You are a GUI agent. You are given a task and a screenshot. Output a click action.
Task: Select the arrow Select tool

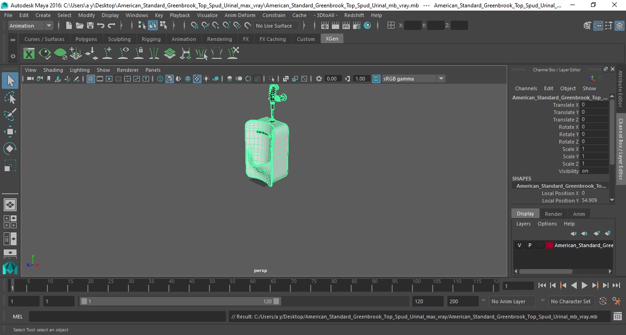tap(10, 81)
